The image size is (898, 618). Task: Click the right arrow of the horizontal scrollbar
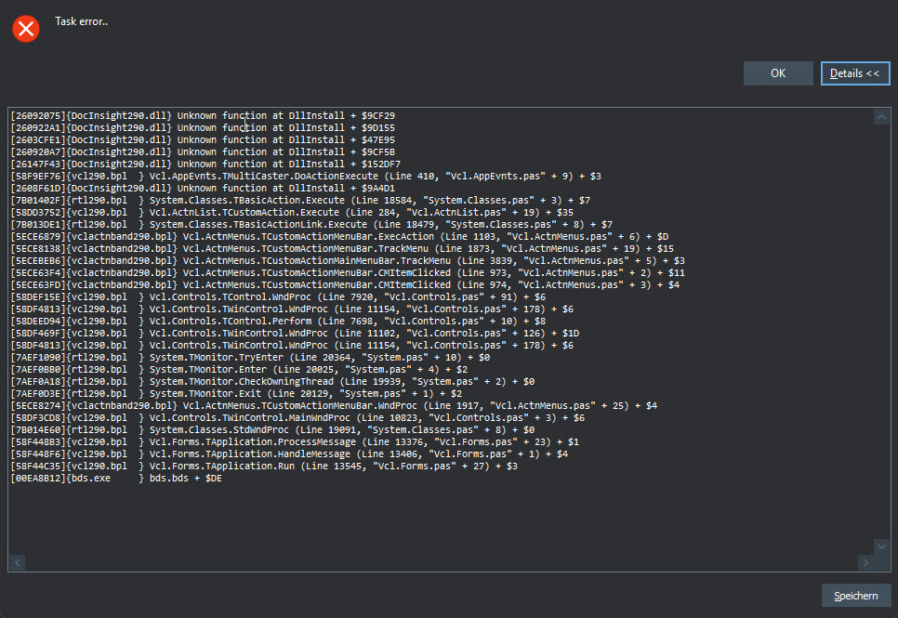[x=865, y=562]
